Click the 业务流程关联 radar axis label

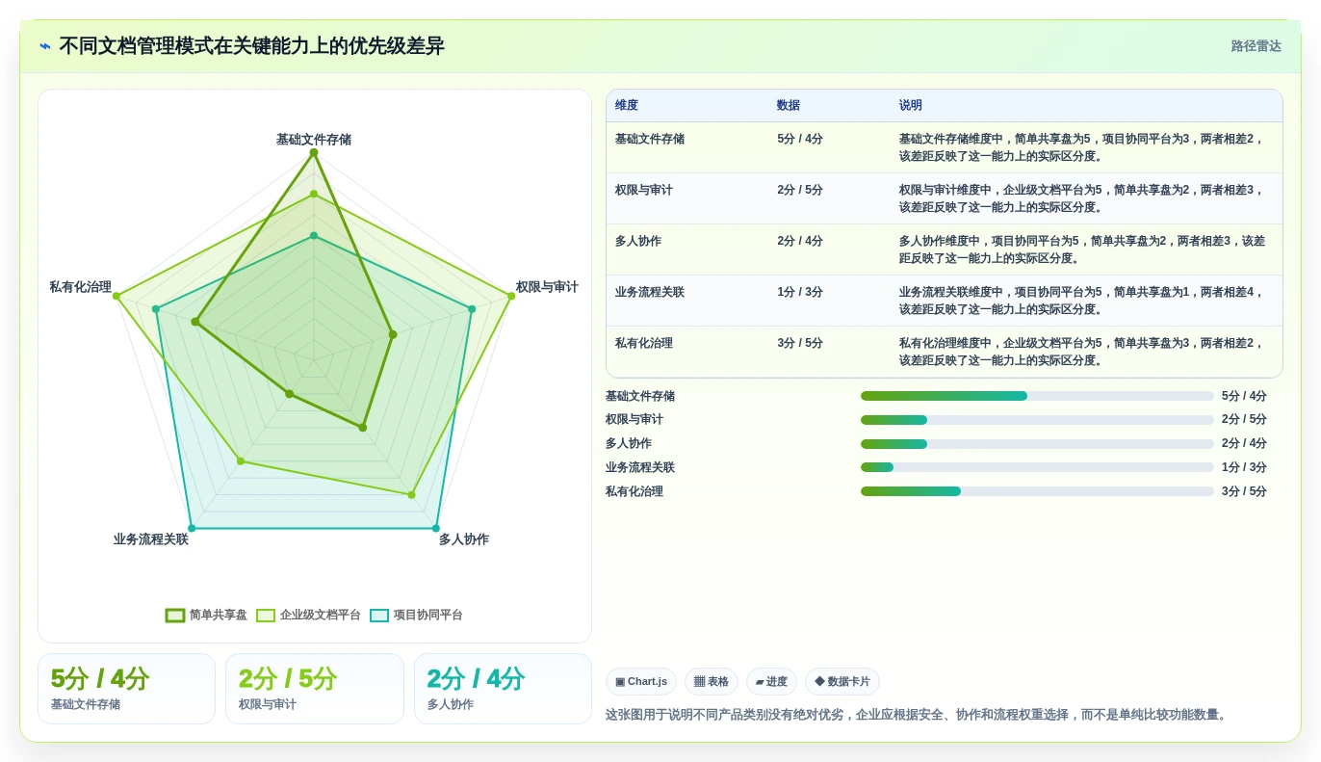[151, 539]
